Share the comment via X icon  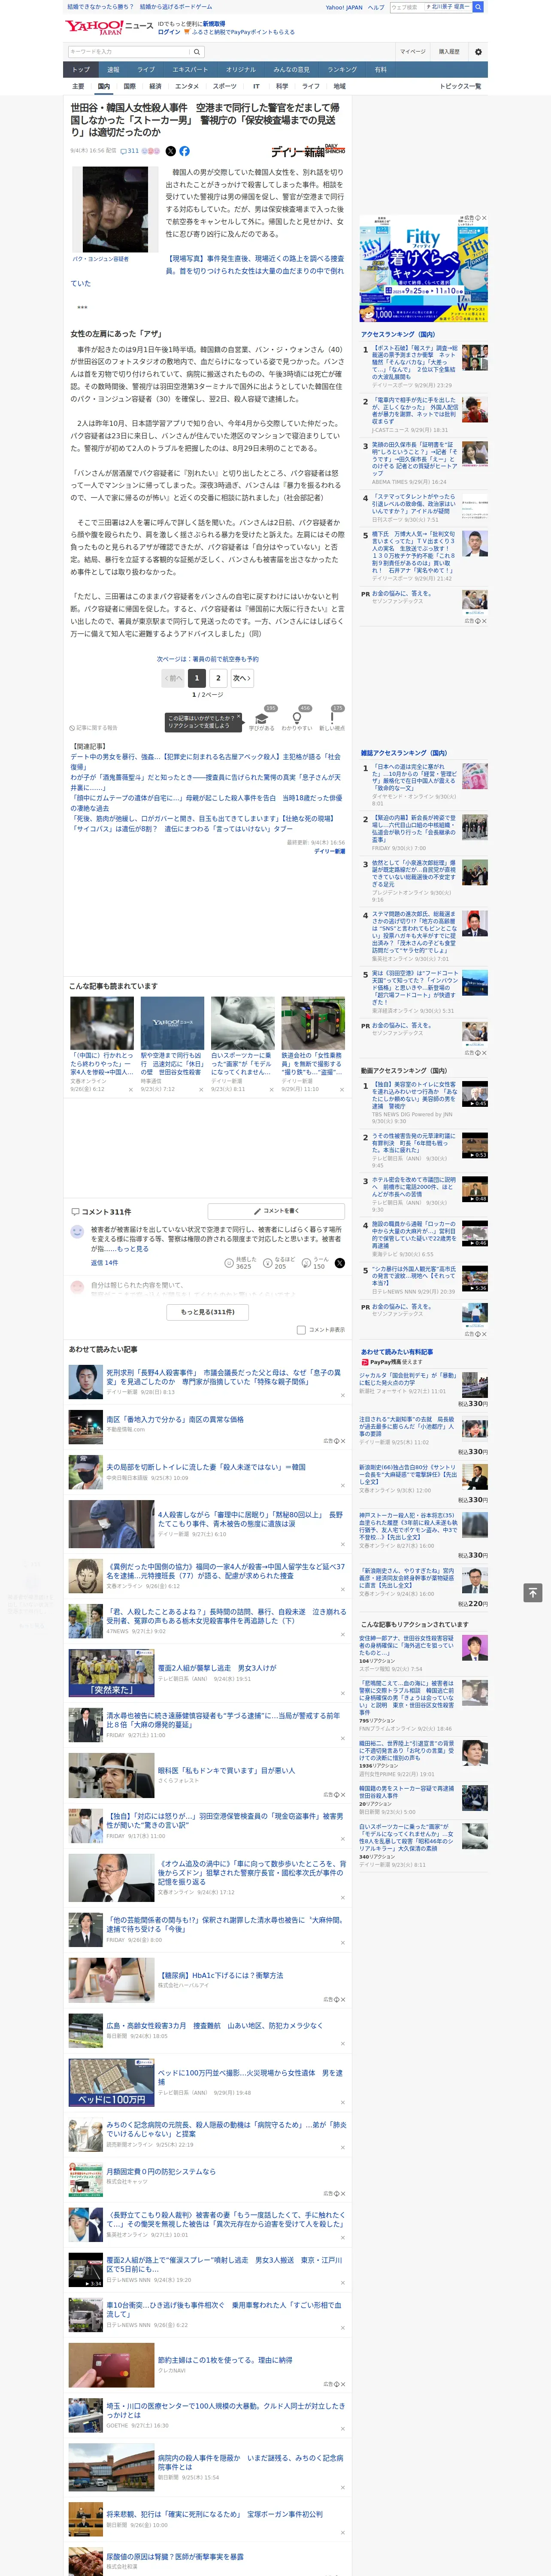[340, 1263]
